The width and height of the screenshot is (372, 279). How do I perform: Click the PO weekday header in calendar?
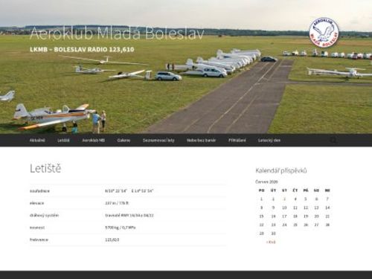point(261,190)
